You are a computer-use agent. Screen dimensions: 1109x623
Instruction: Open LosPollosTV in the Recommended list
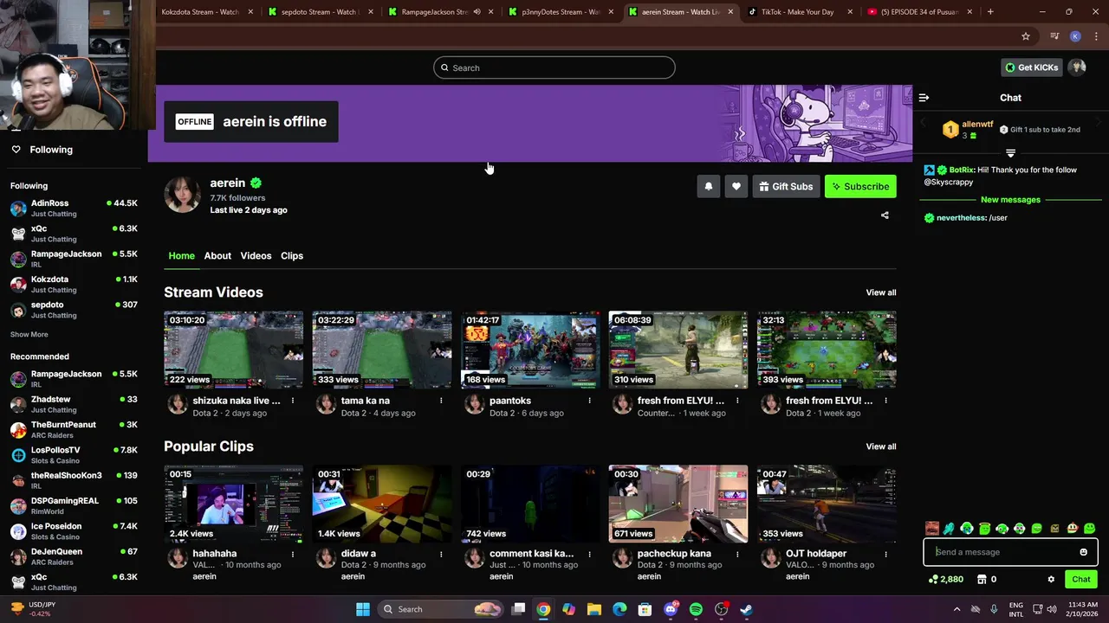(74, 455)
